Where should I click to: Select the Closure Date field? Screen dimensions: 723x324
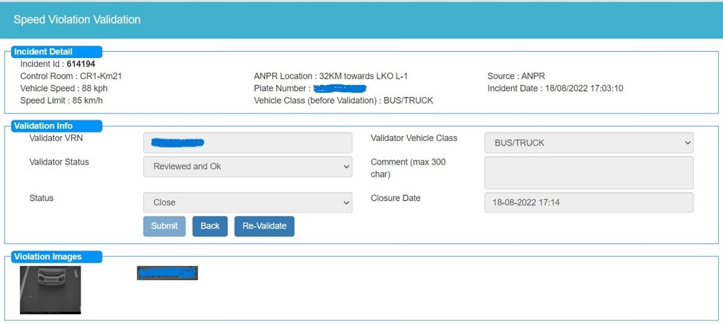[588, 202]
